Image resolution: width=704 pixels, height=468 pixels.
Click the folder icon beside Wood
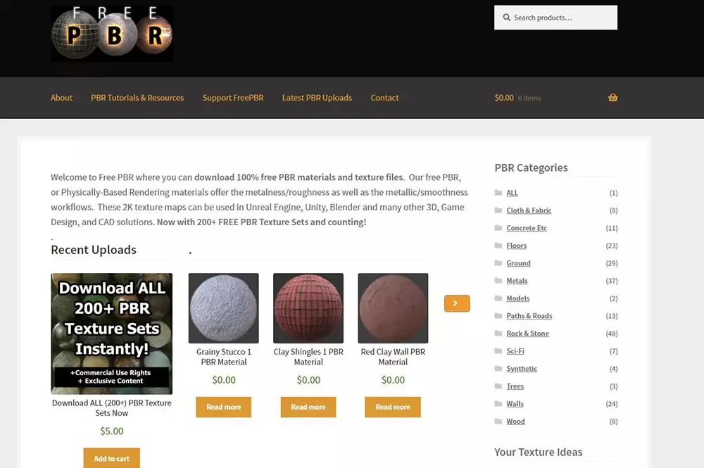498,422
